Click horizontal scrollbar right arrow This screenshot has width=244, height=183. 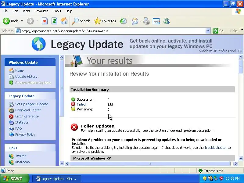(x=235, y=163)
